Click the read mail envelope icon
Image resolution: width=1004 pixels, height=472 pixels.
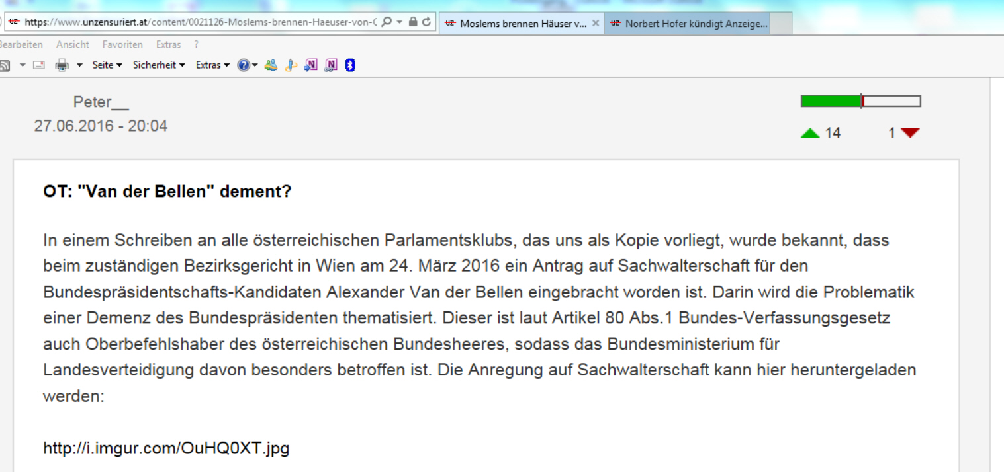click(x=39, y=65)
